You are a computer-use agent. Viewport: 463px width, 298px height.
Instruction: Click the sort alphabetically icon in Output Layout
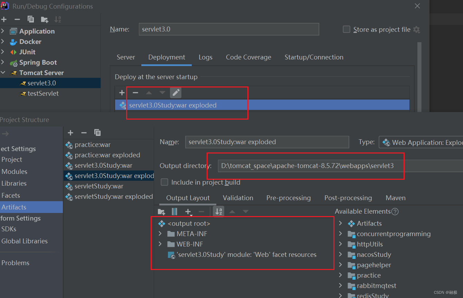coord(219,212)
